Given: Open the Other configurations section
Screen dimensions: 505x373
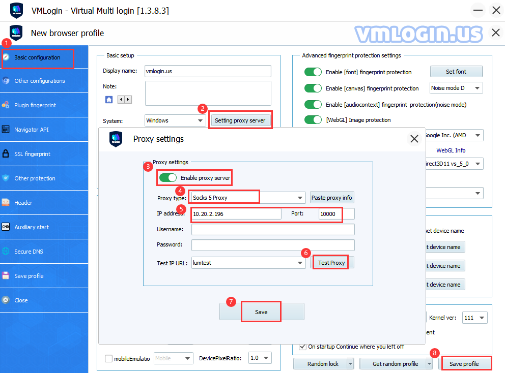Looking at the screenshot, I should 39,81.
